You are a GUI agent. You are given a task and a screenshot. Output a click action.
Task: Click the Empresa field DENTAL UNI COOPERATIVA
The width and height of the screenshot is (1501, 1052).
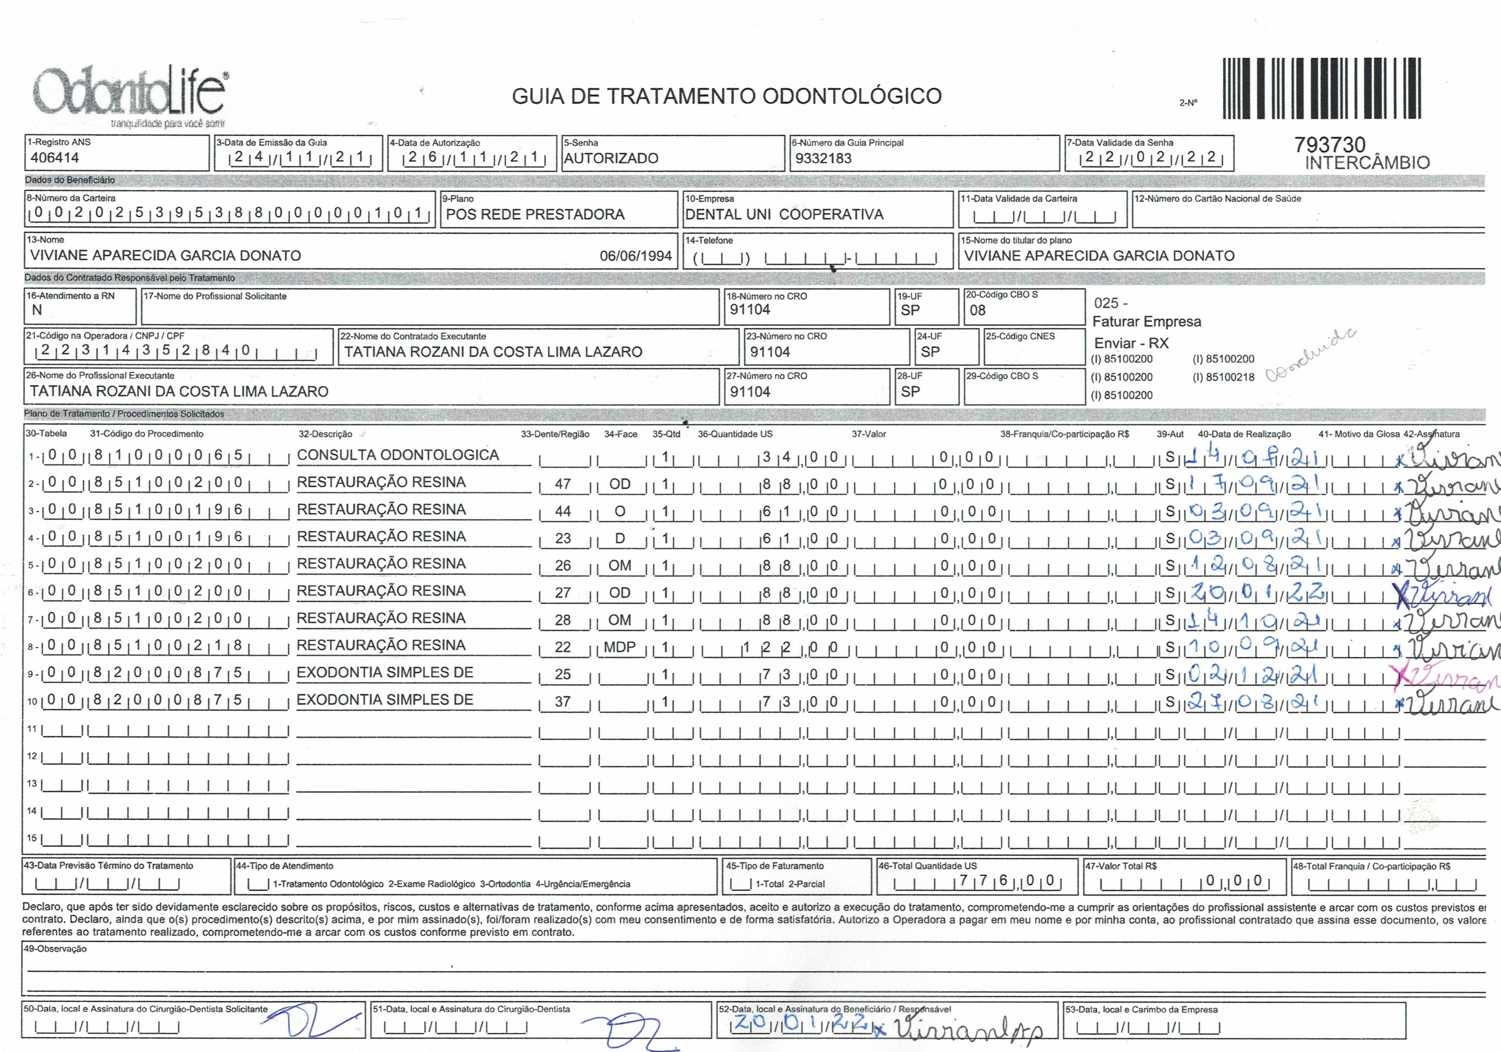[x=784, y=214]
